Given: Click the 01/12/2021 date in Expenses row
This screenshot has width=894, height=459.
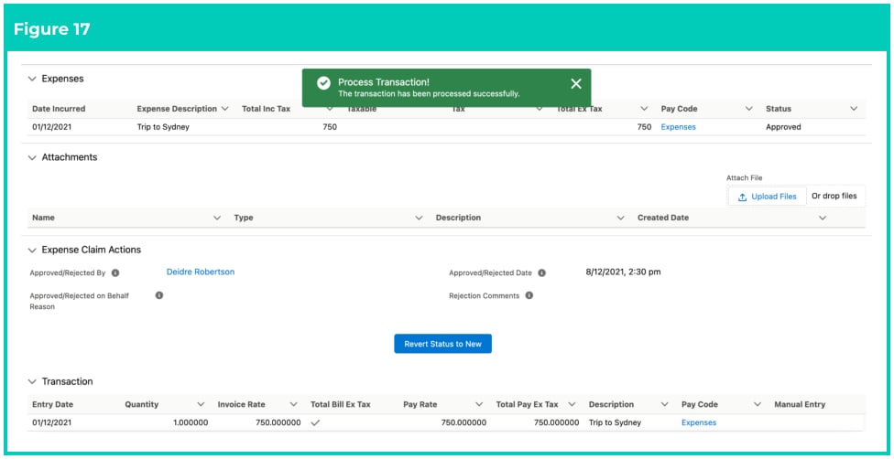Looking at the screenshot, I should (x=53, y=128).
